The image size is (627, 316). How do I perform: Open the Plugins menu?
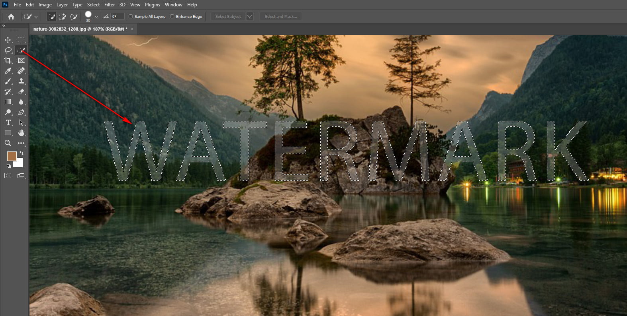153,5
